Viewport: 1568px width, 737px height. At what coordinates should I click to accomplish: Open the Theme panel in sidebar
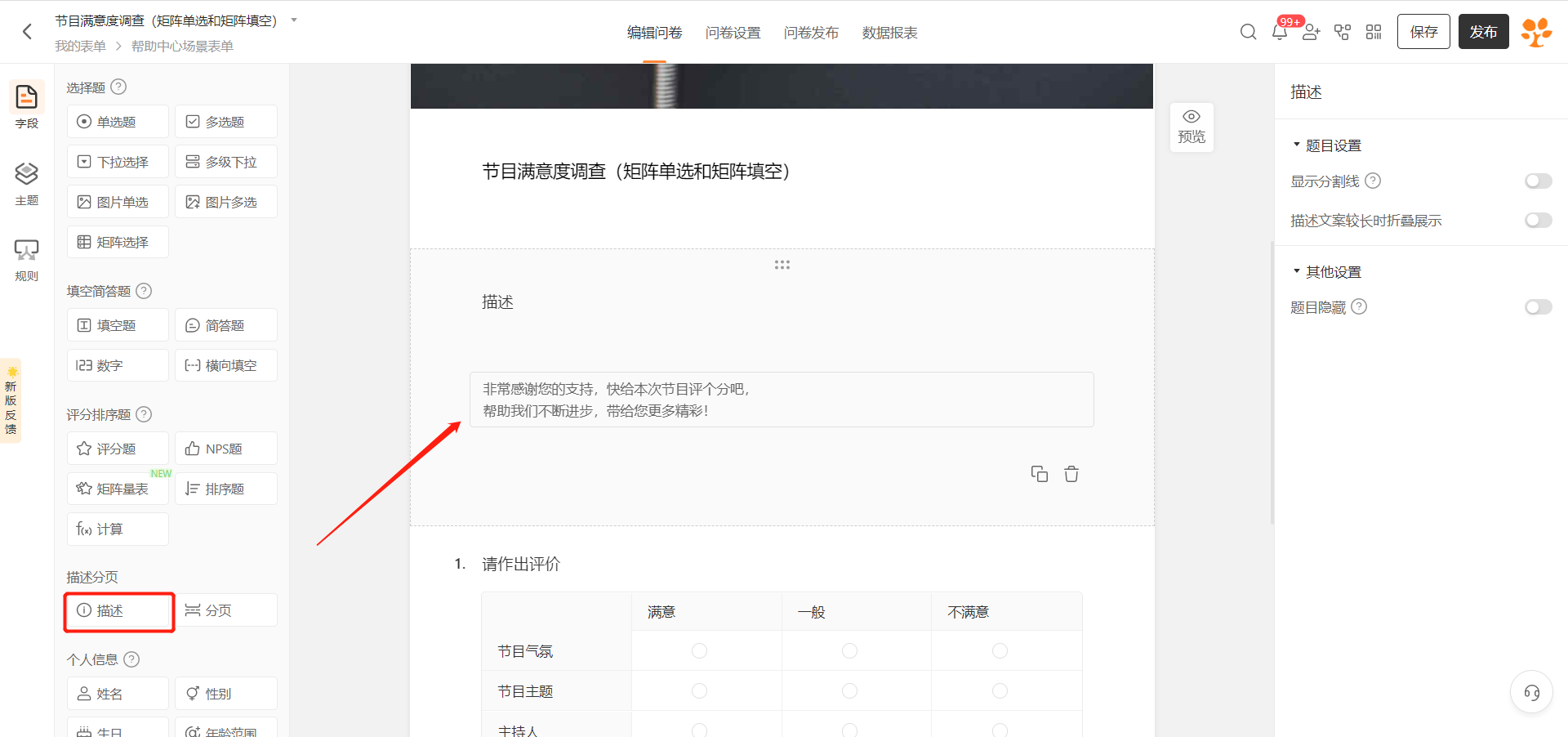26,183
